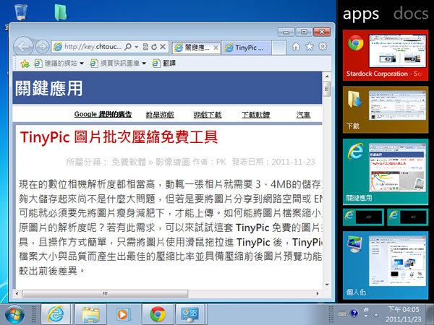Open IE home page icon
Viewport: 434px width, 325px height.
(294, 47)
